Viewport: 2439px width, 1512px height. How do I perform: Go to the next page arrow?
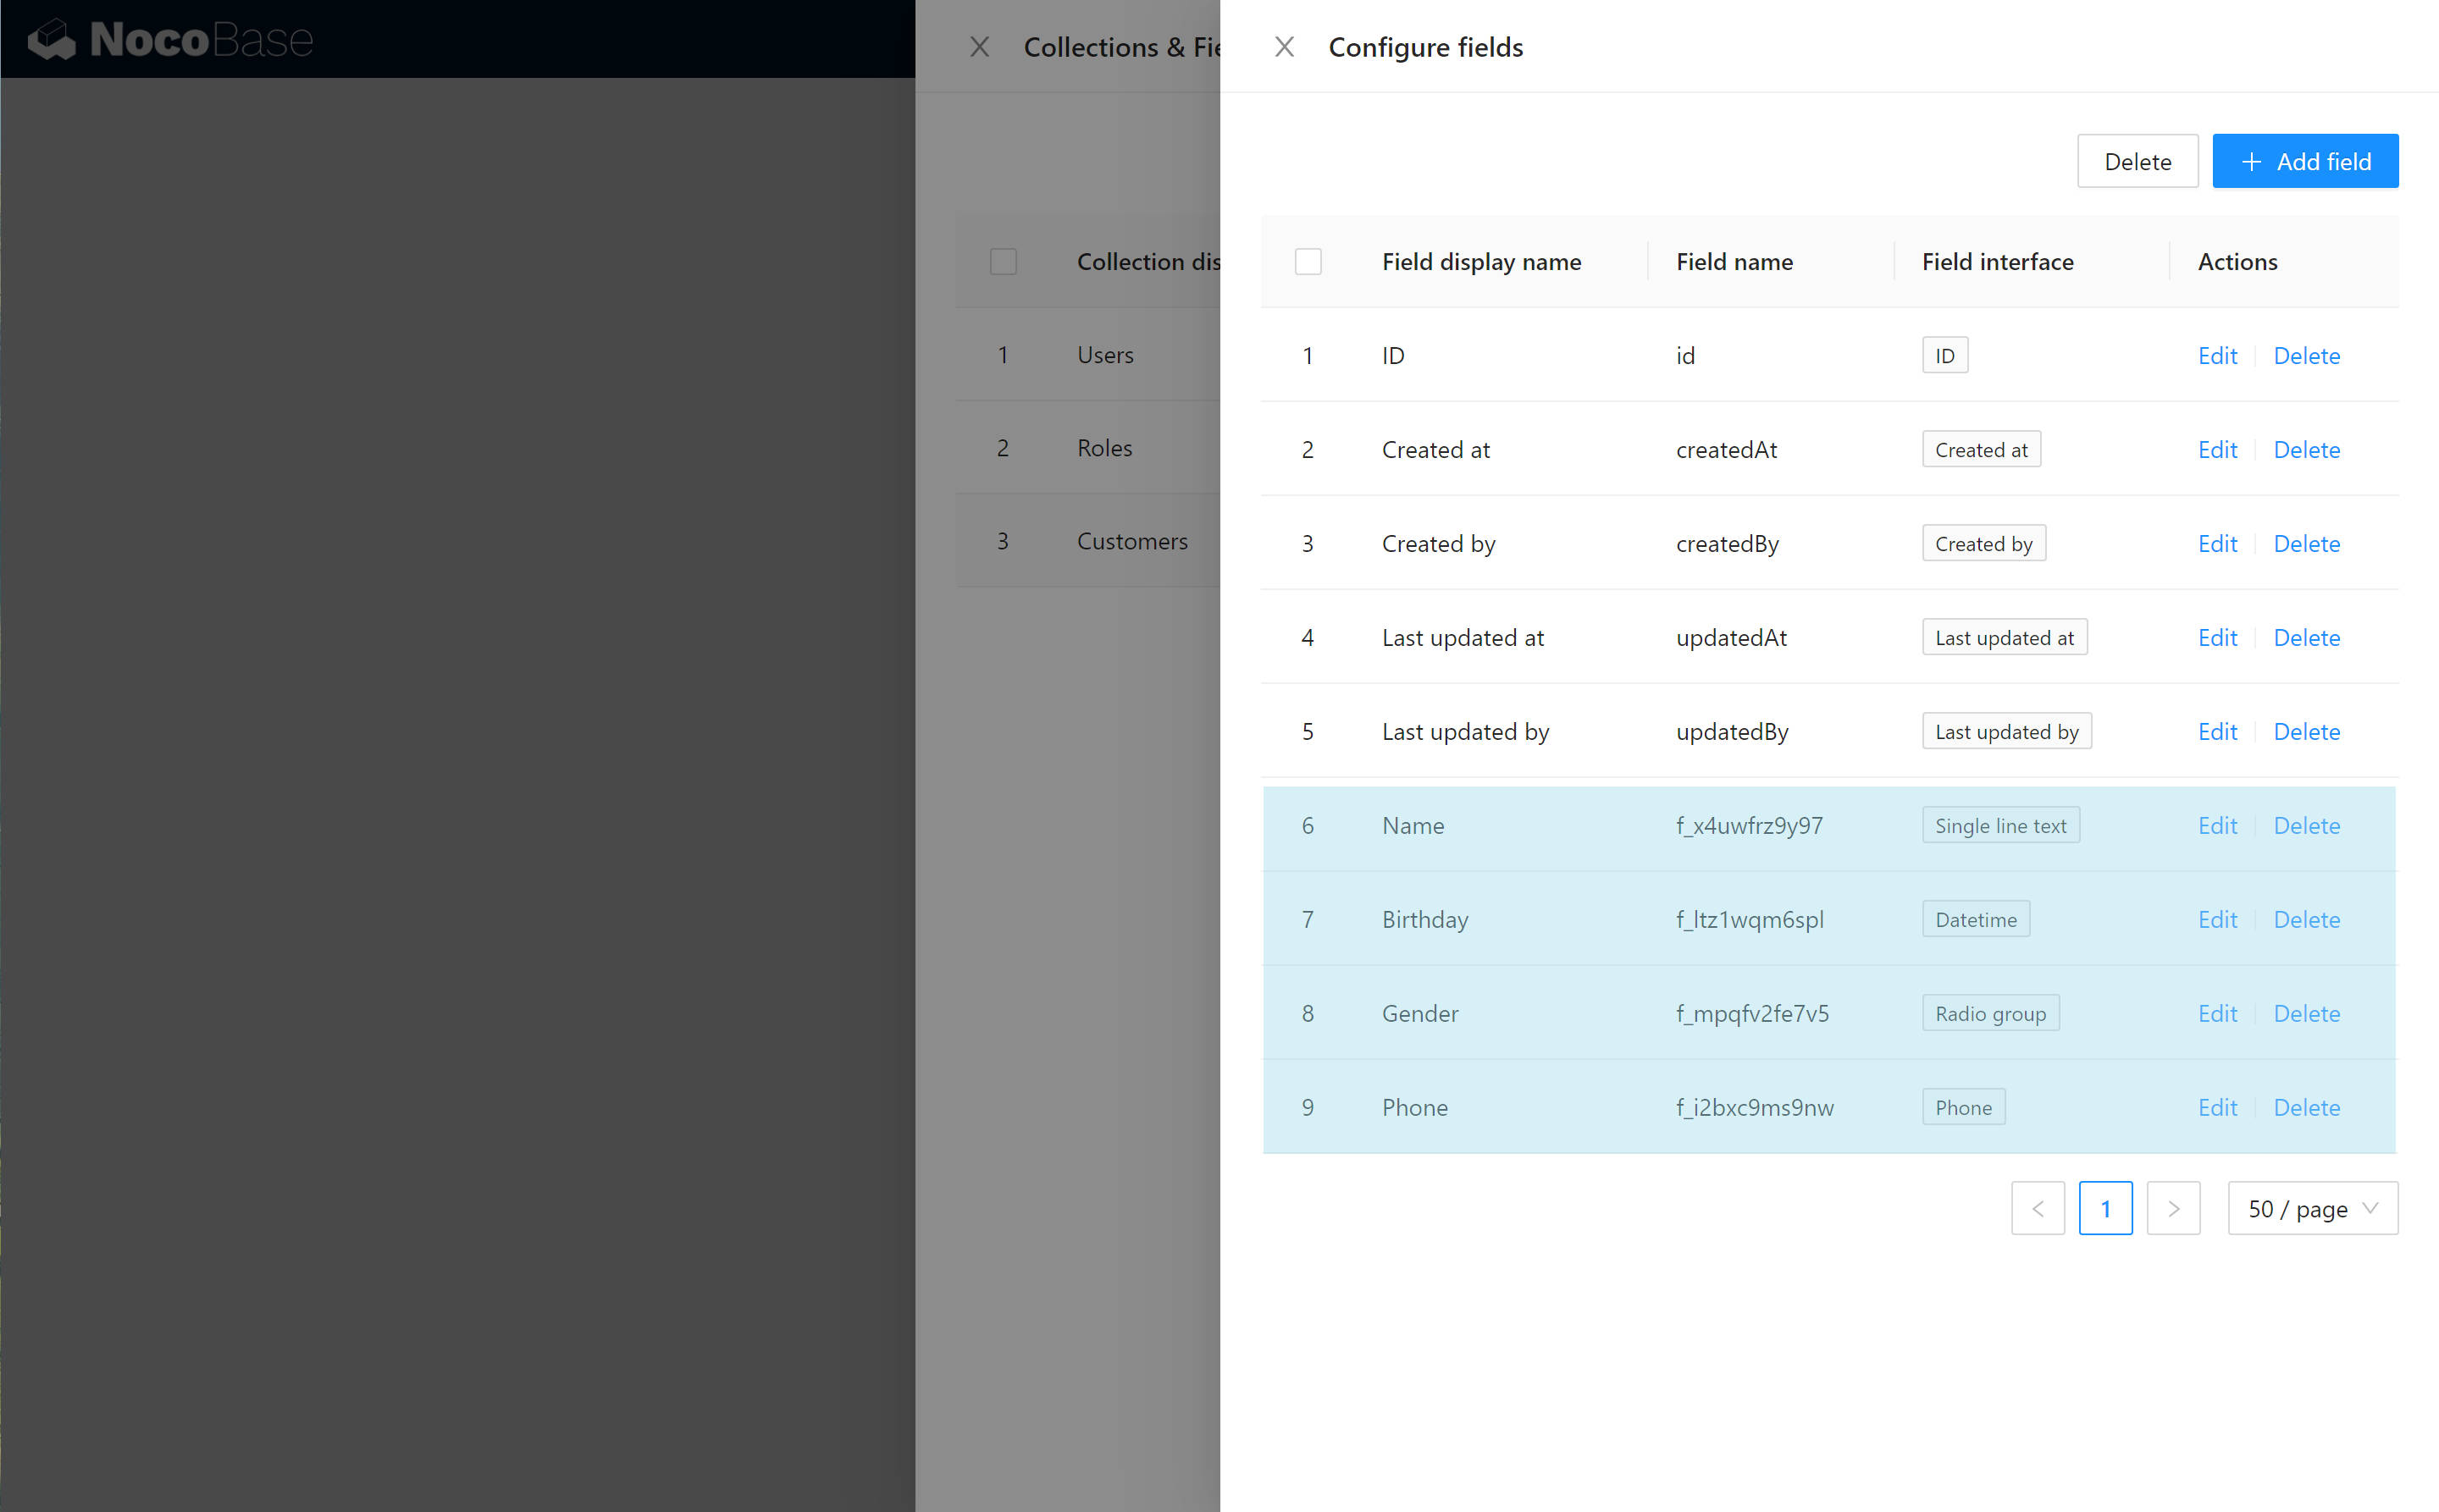tap(2172, 1208)
